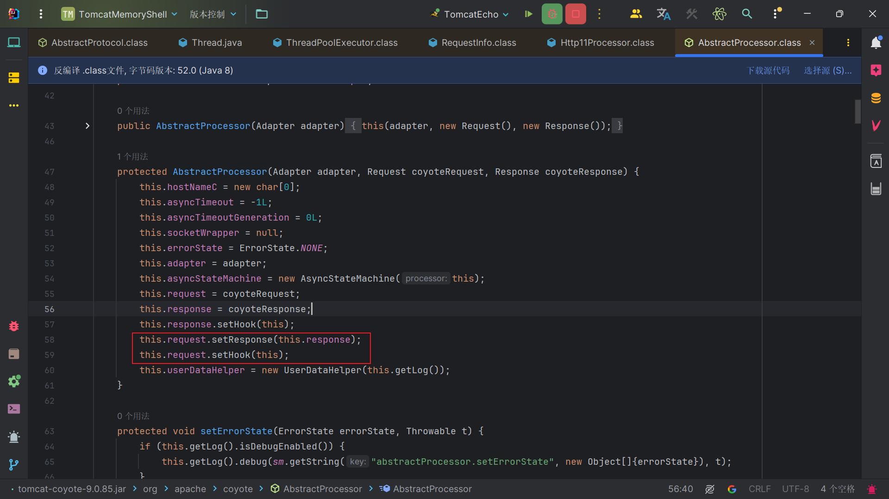The width and height of the screenshot is (889, 499).
Task: Switch to Http11Processor.class tab
Action: [x=601, y=43]
